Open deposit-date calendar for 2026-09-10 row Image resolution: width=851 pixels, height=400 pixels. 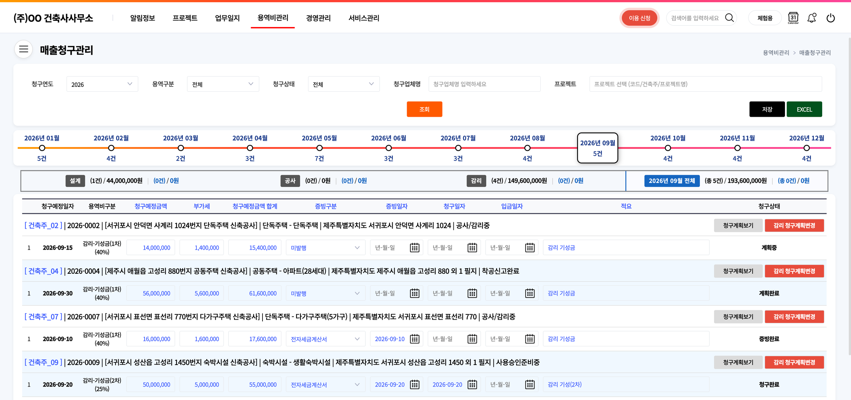click(530, 339)
